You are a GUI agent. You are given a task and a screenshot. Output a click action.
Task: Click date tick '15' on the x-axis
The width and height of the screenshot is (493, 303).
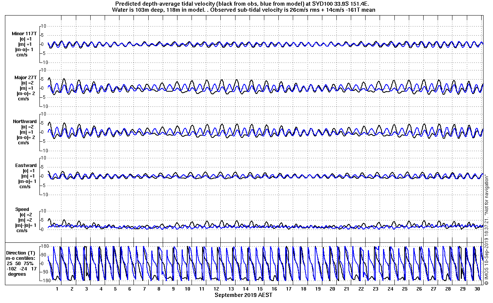[x=260, y=289]
